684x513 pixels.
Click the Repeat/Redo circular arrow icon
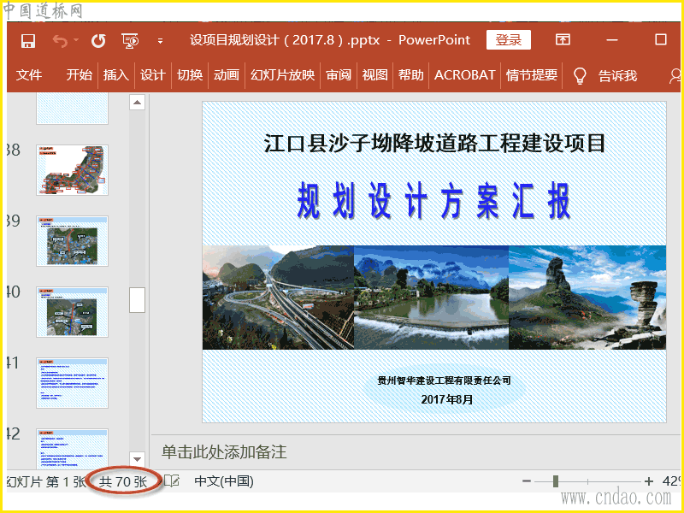(x=98, y=41)
